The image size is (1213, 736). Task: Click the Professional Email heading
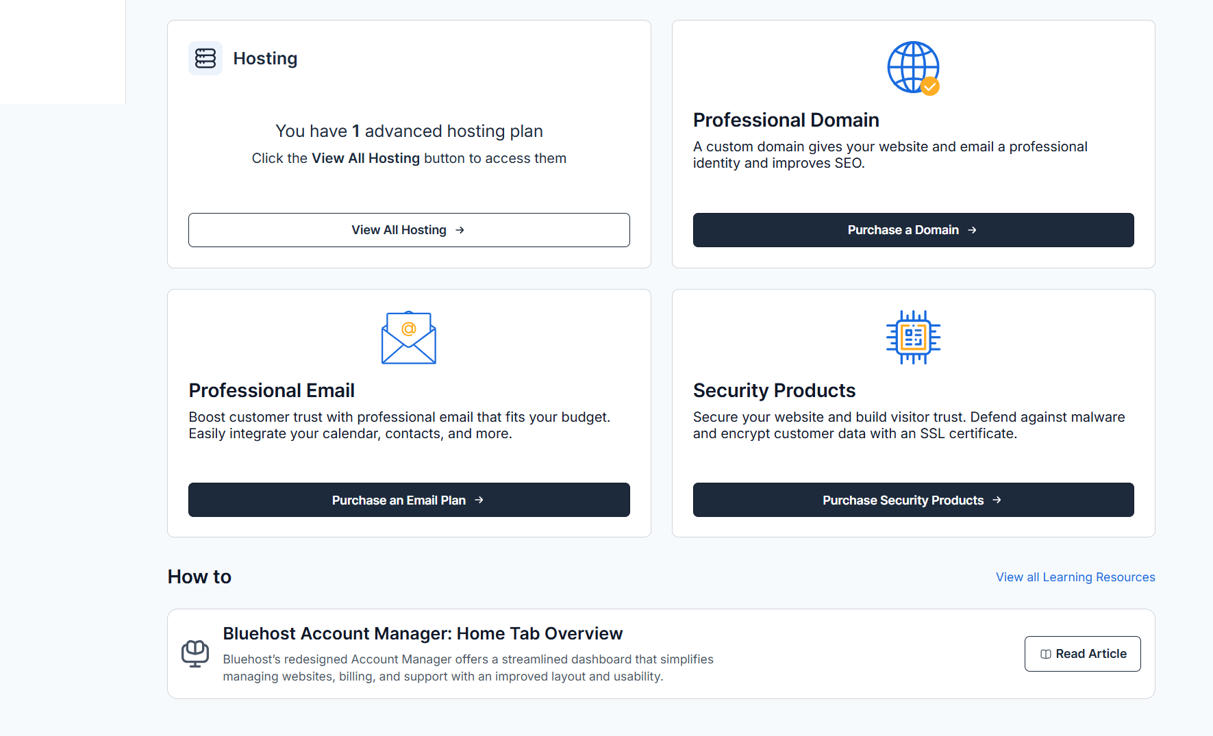(271, 390)
